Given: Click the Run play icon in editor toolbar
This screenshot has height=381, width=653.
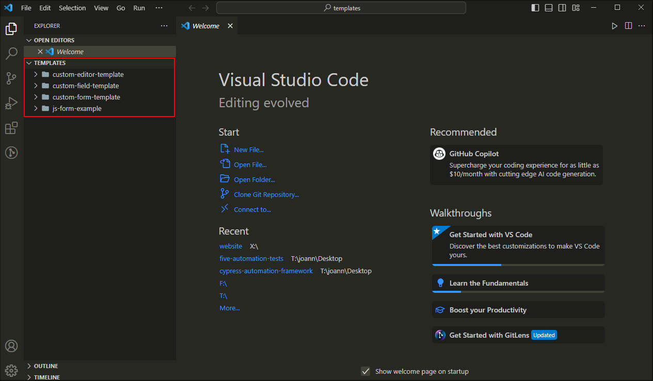Looking at the screenshot, I should tap(614, 26).
